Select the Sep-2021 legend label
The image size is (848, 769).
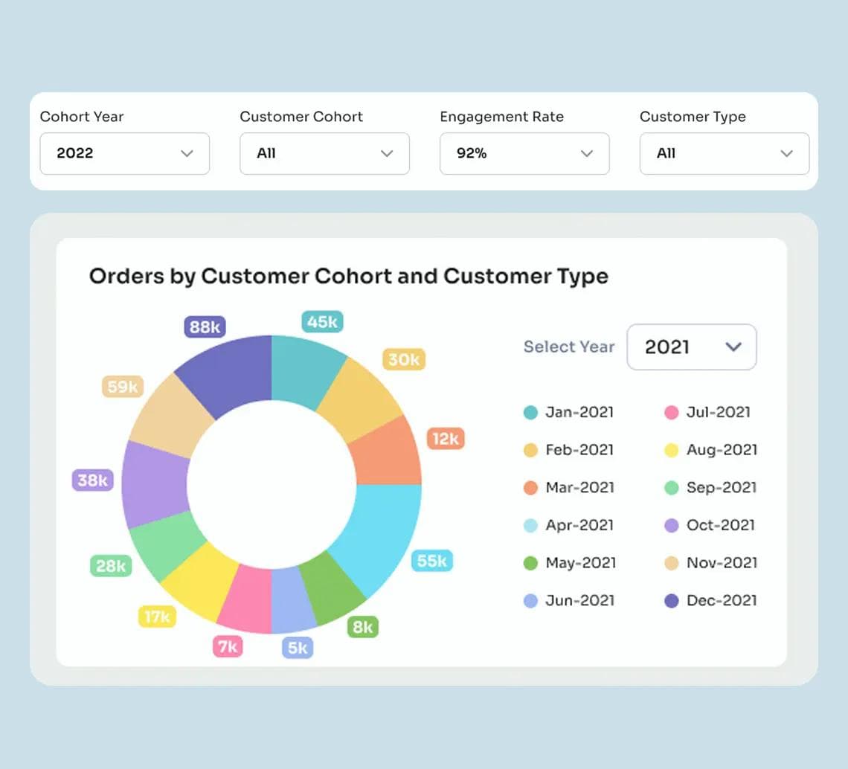[x=722, y=487]
